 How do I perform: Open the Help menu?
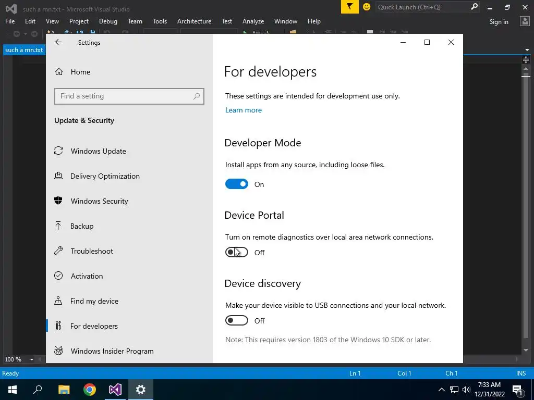[x=314, y=21]
